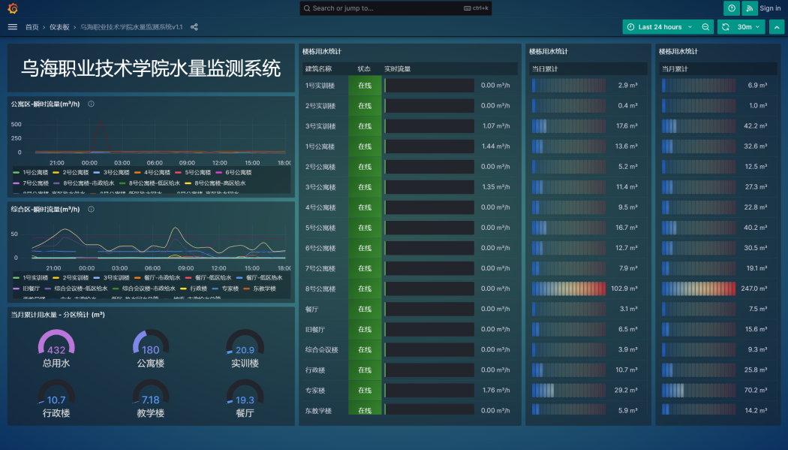Click info icon on 公寓区-瞬时流量 panel
Screen dimensions: 788x450
[91, 104]
